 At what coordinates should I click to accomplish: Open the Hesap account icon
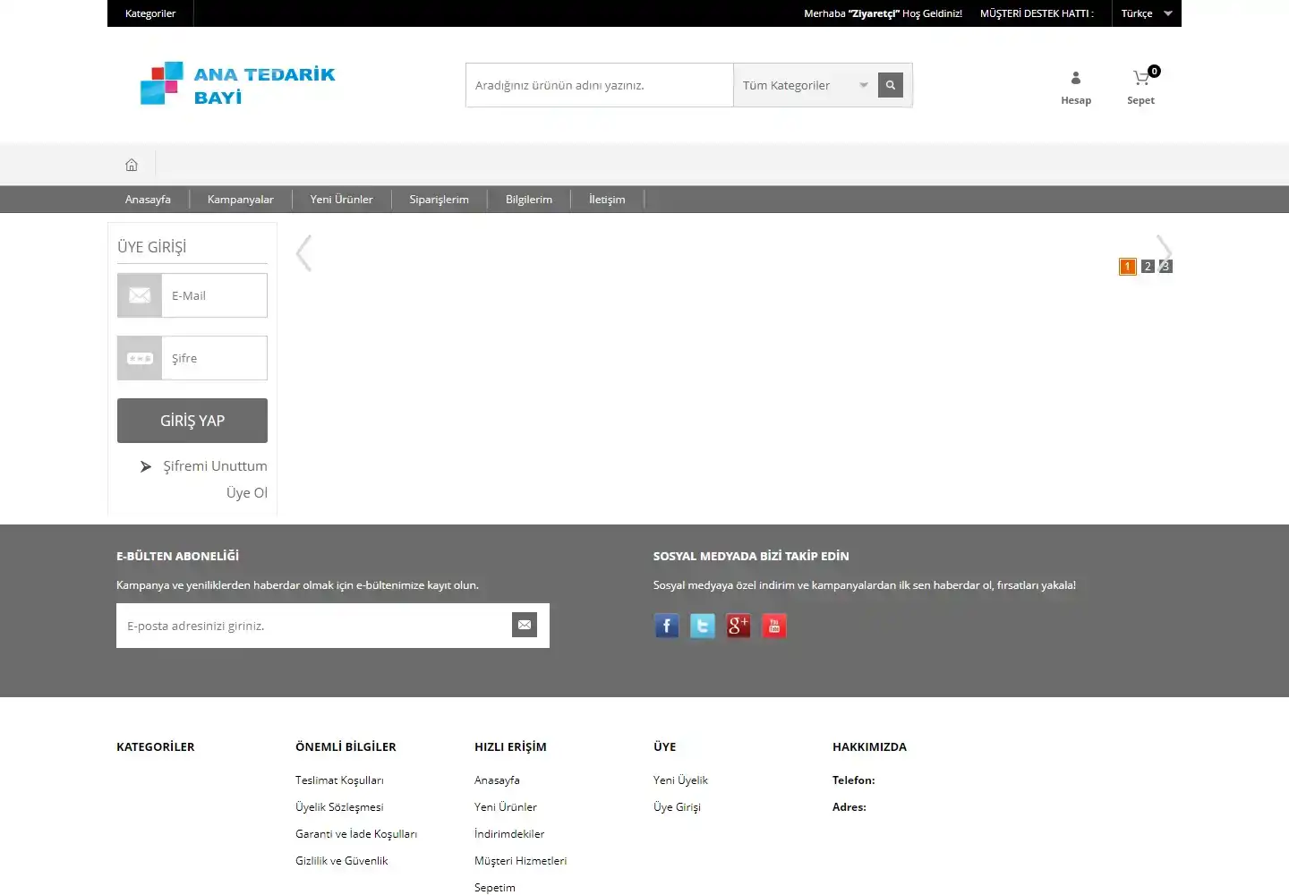1076,88
